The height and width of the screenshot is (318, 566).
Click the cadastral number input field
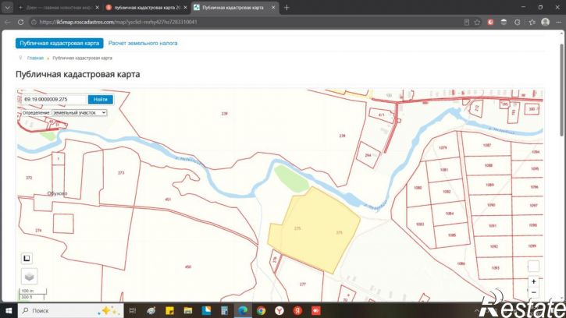click(55, 99)
